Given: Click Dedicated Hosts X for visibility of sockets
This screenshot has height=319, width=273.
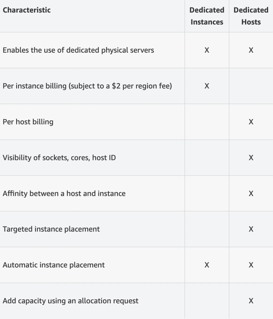Looking at the screenshot, I should [251, 158].
